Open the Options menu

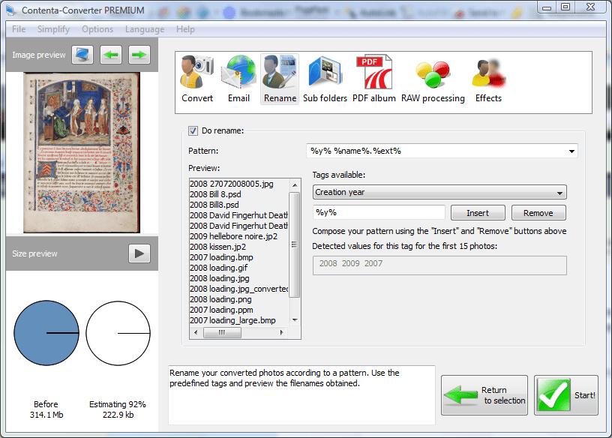point(97,29)
